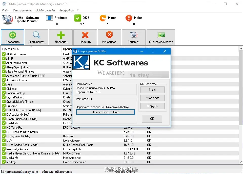Click the KC icon in the dialog title bar
The image size is (243, 174).
coord(75,51)
